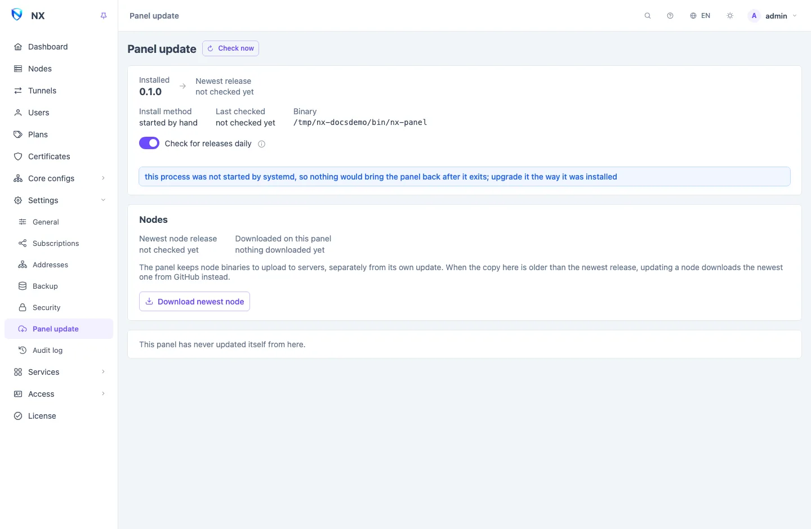Open the admin account dropdown arrow

point(795,16)
